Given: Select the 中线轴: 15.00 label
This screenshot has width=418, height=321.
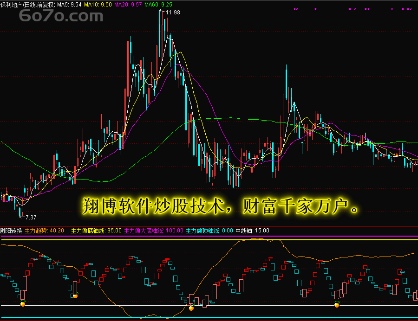Looking at the screenshot, I should (x=252, y=231).
